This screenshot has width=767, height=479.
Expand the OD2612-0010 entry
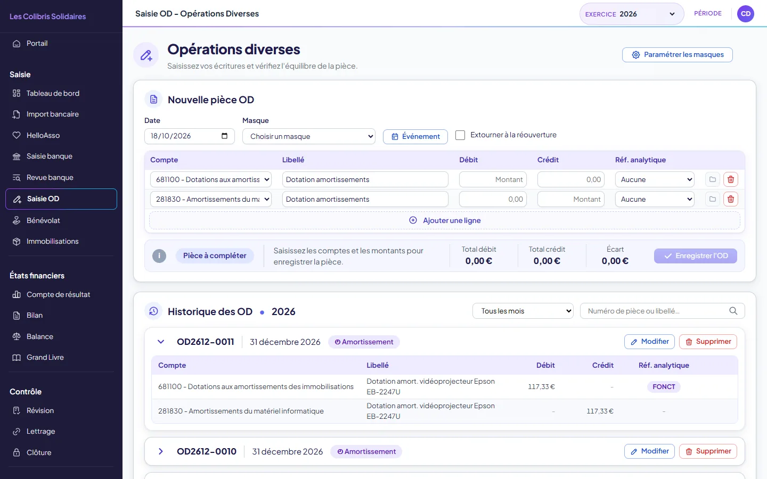point(161,451)
